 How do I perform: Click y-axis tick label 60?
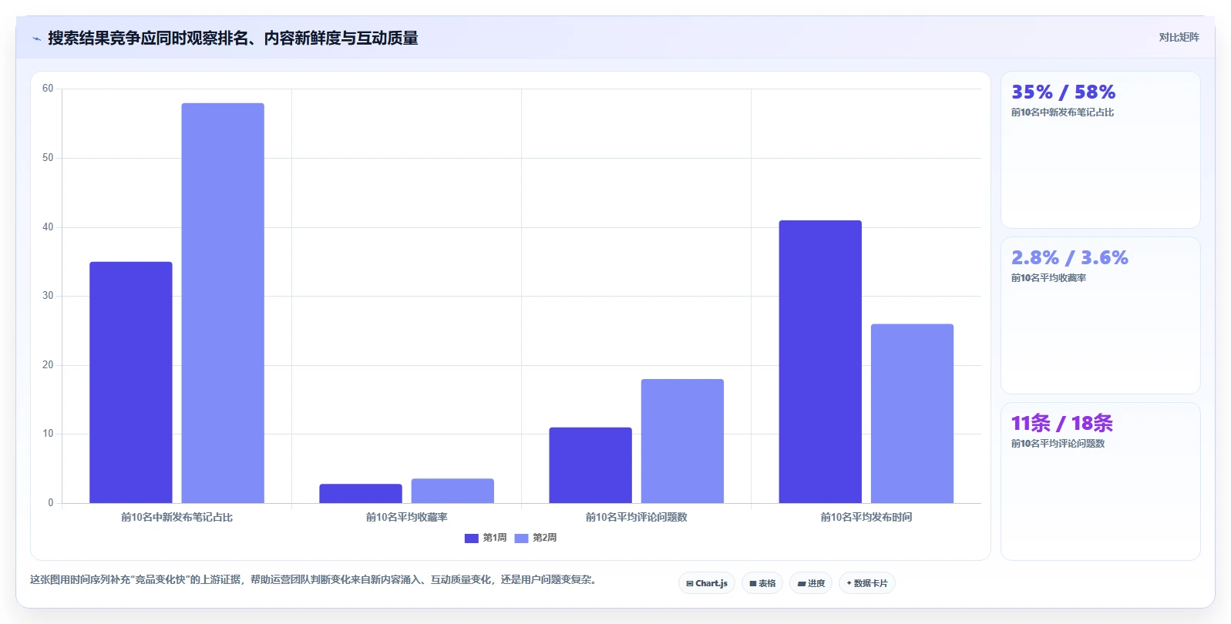[48, 89]
